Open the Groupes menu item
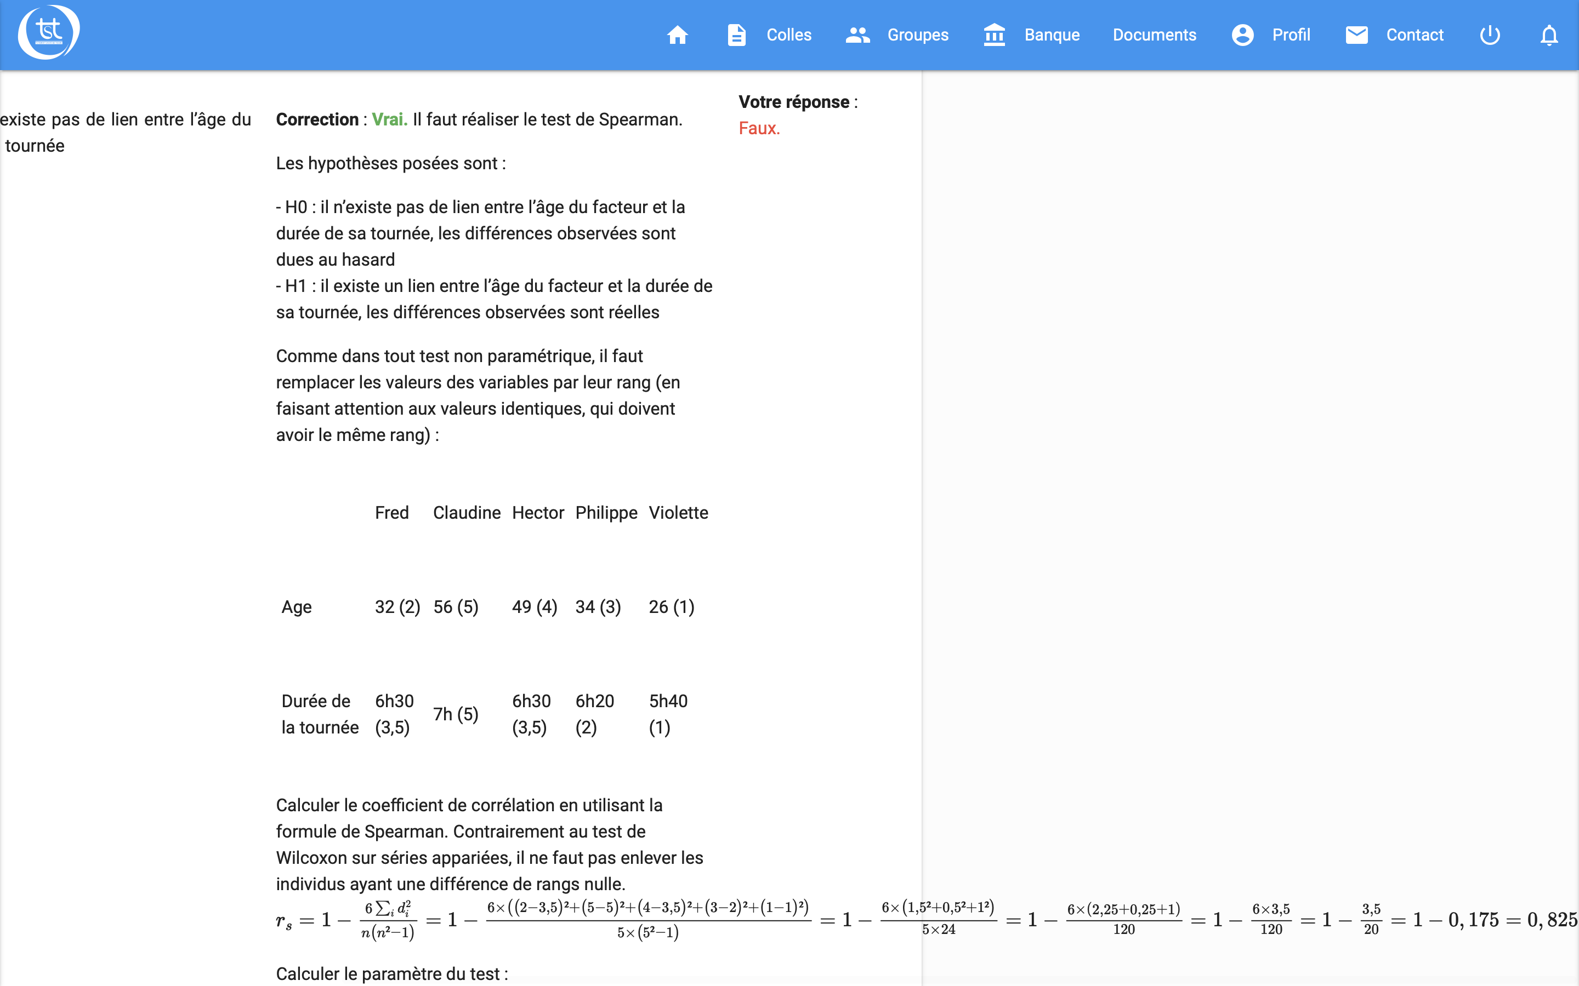This screenshot has height=986, width=1579. [x=917, y=35]
